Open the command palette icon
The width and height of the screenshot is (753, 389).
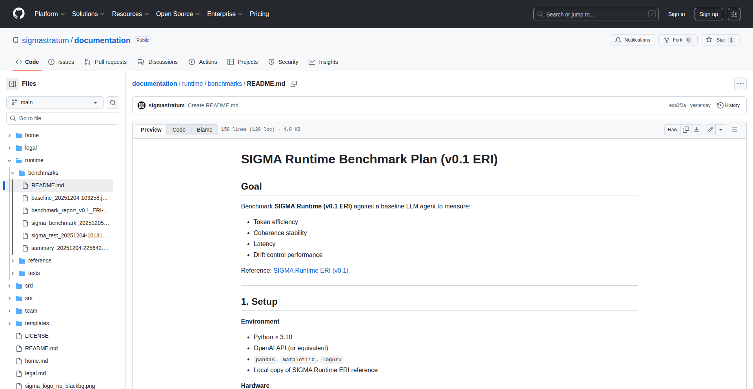734,14
